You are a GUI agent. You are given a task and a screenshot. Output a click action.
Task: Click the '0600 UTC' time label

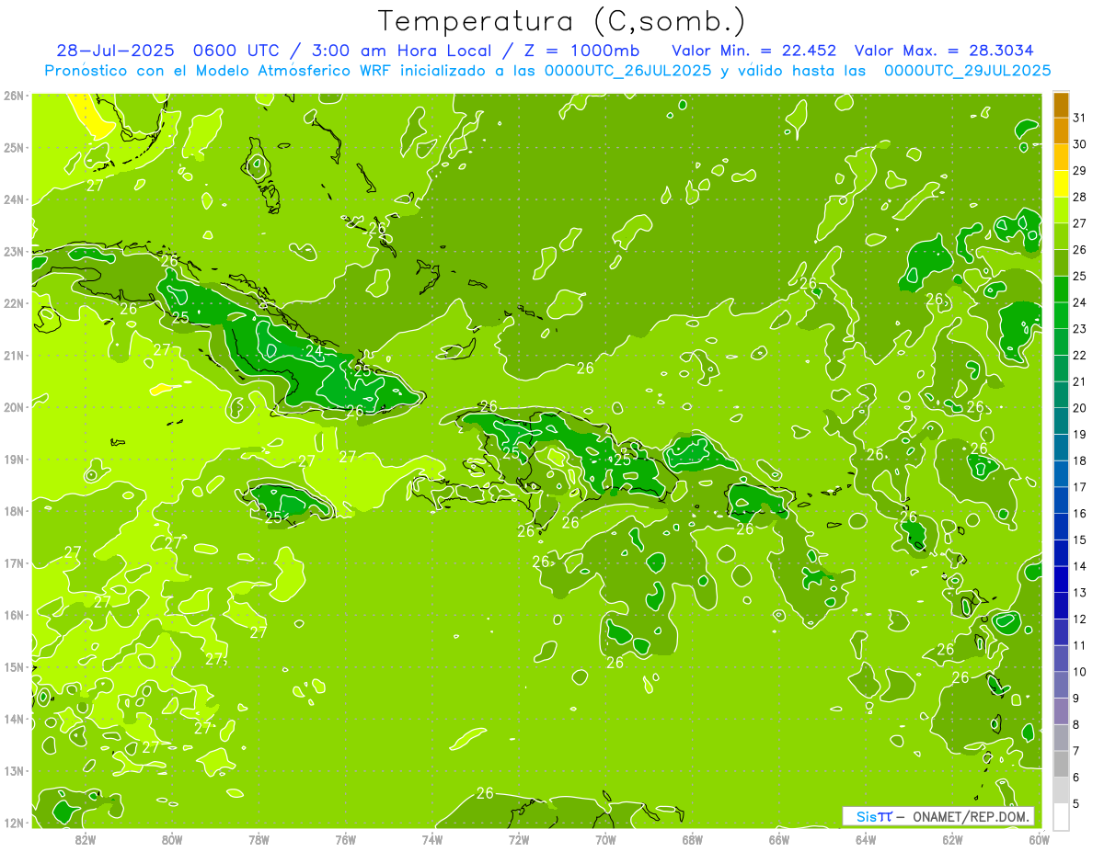pos(236,51)
